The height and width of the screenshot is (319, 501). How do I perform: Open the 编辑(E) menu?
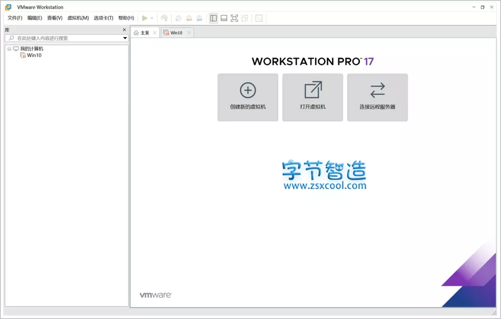(x=35, y=18)
